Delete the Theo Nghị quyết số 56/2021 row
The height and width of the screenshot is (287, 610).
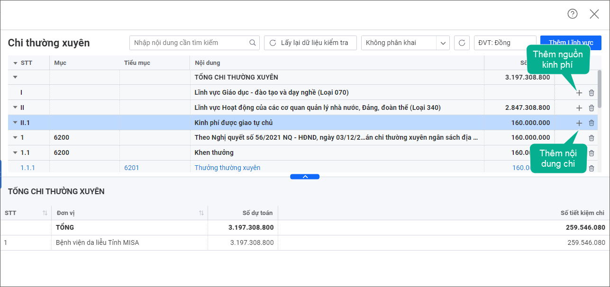coord(592,138)
